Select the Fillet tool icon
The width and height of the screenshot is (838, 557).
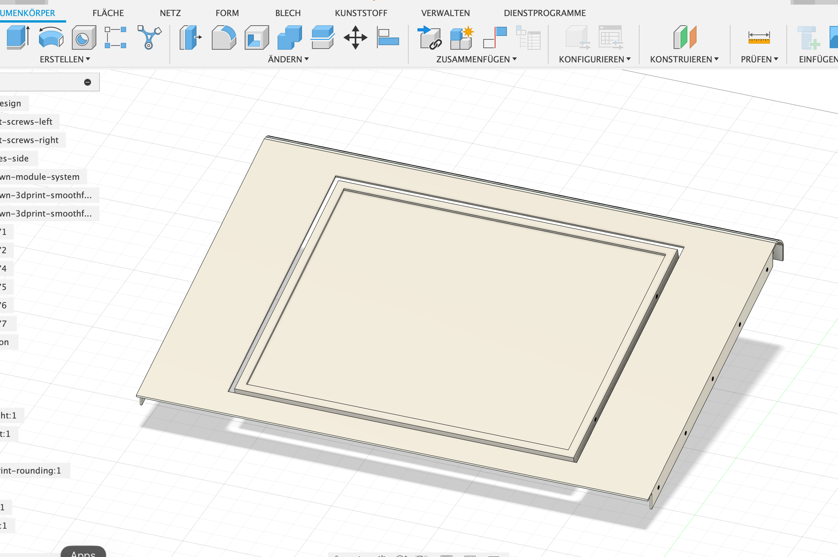click(x=224, y=37)
